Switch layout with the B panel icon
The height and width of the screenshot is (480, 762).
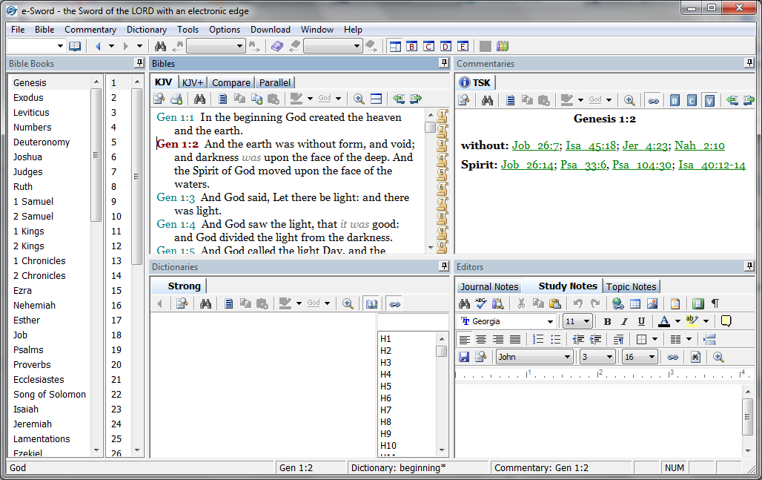point(412,46)
